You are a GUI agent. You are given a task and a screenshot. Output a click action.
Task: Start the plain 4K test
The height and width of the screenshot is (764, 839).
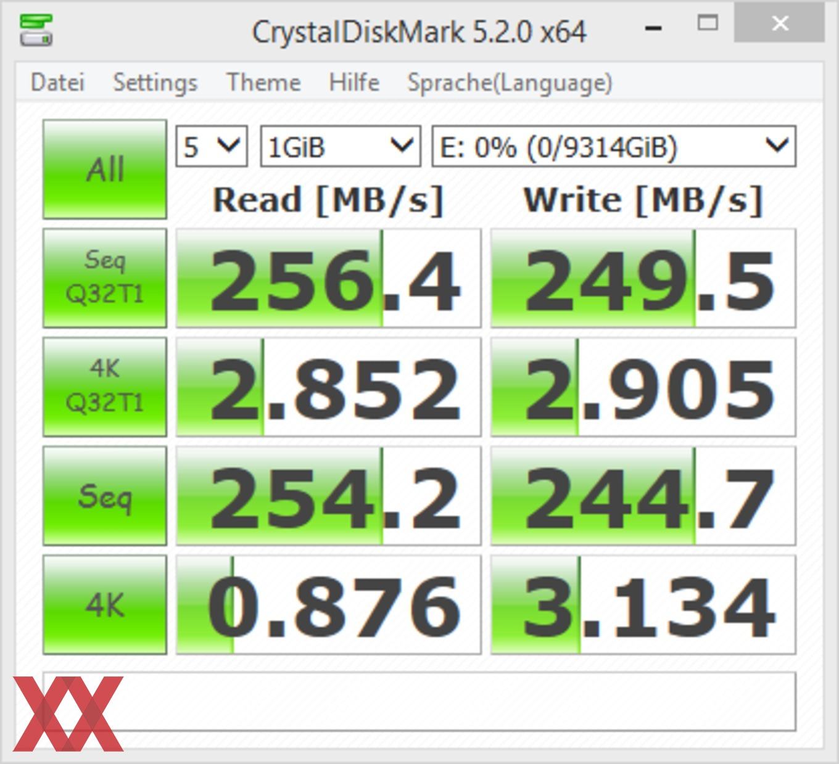tap(105, 604)
